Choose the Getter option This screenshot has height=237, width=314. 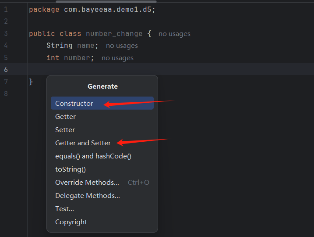pyautogui.click(x=65, y=117)
